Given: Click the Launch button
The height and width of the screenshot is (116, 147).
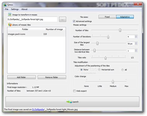Looking at the screenshot, I should [x=72, y=102].
